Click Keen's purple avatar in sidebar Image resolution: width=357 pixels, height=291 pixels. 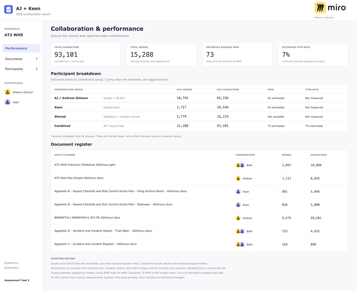pyautogui.click(x=8, y=102)
